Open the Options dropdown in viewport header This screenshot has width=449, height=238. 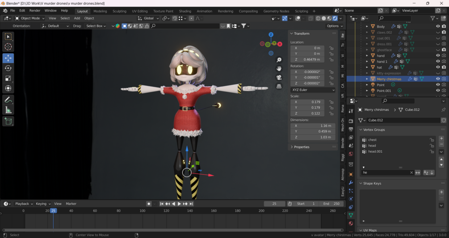pos(335,26)
